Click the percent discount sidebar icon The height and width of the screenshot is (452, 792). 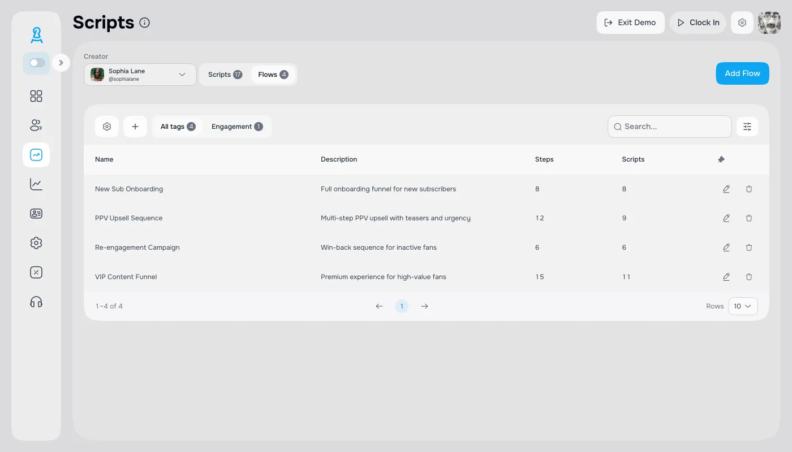(x=36, y=272)
